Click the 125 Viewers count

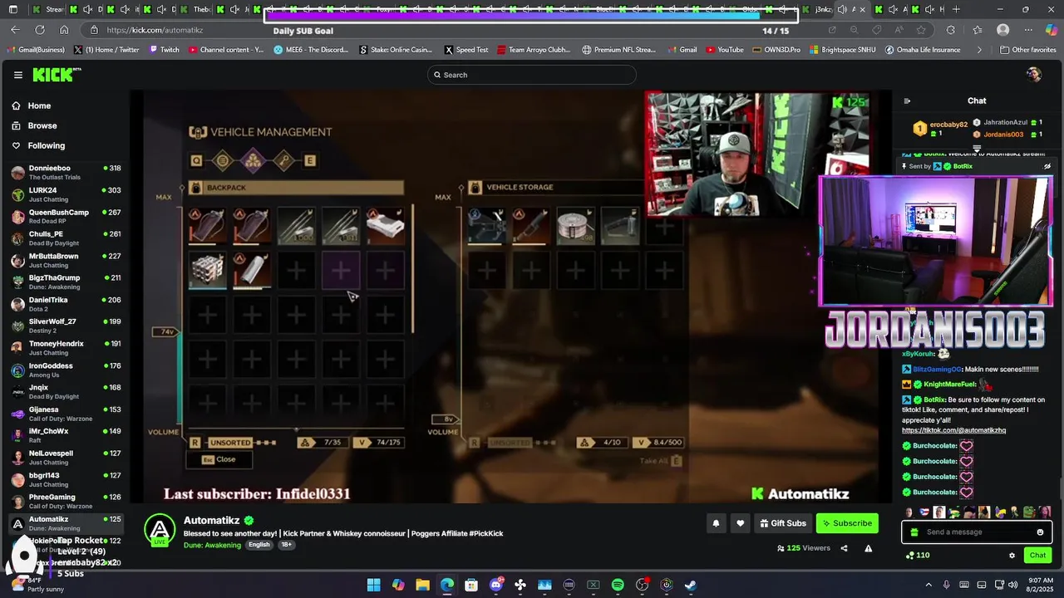point(803,548)
